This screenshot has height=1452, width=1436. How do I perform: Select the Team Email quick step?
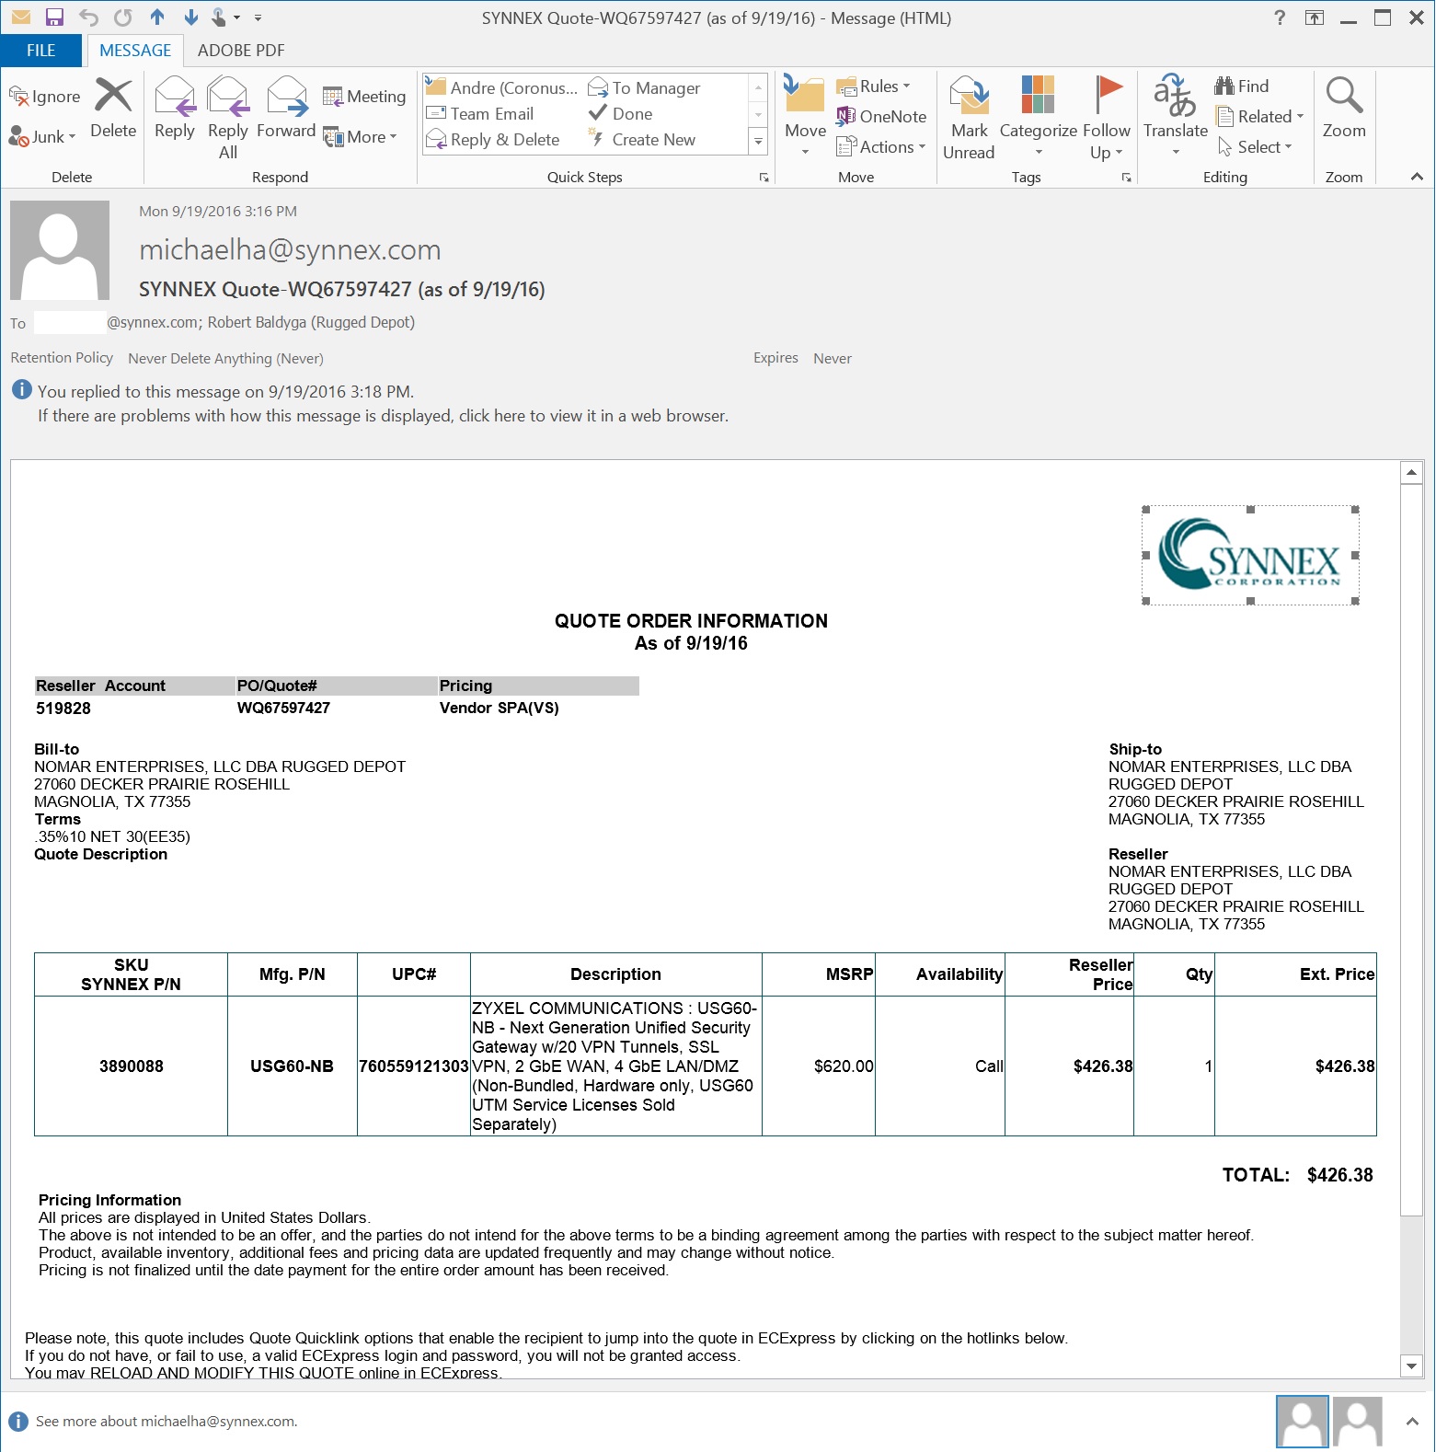click(x=480, y=114)
